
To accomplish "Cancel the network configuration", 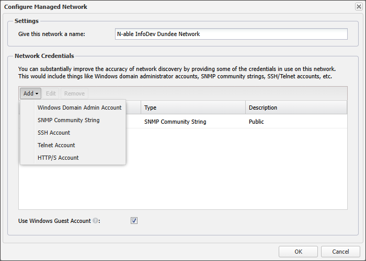I will coord(340,252).
